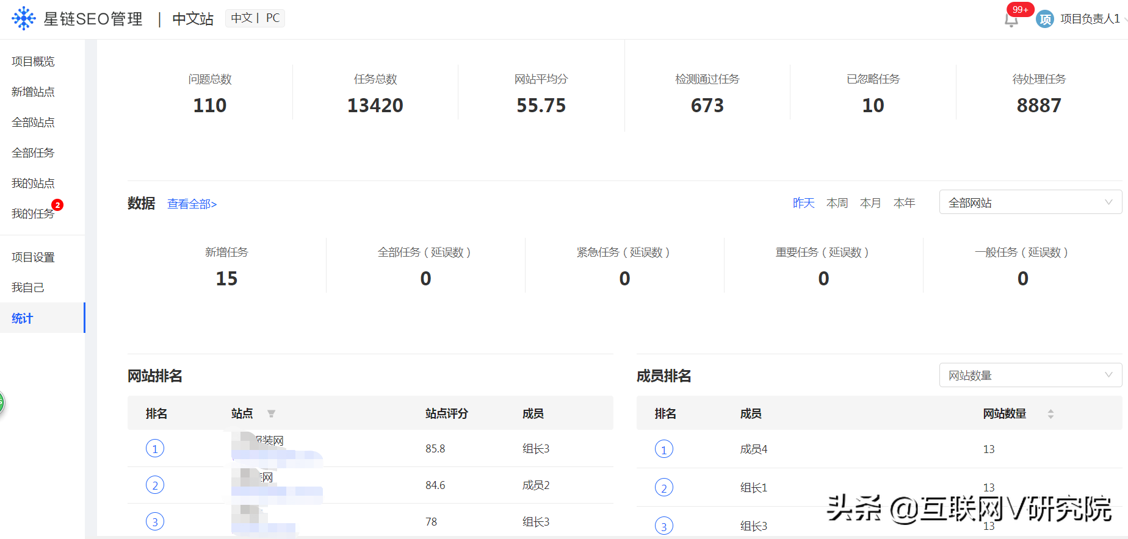Click the score 84.6 cell
Screen dimensions: 1128x539
[435, 485]
